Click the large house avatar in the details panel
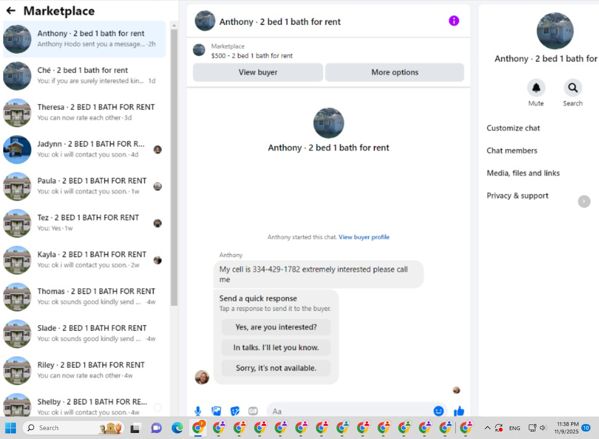The width and height of the screenshot is (599, 439). click(555, 31)
